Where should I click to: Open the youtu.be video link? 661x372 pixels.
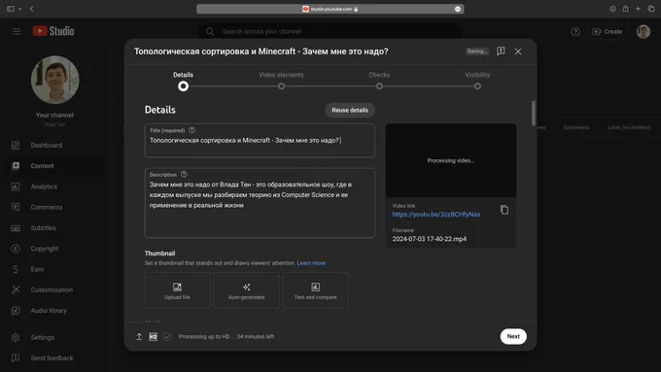(x=435, y=215)
